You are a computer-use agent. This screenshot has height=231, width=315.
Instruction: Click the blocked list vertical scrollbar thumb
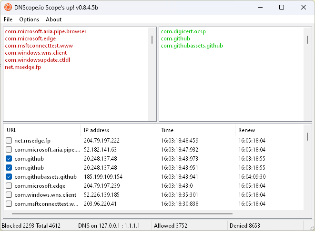click(152, 39)
